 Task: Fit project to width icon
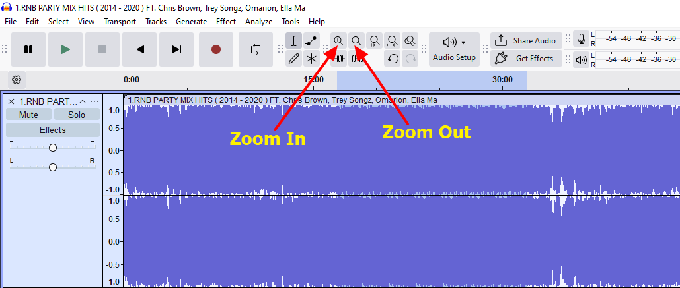[392, 41]
